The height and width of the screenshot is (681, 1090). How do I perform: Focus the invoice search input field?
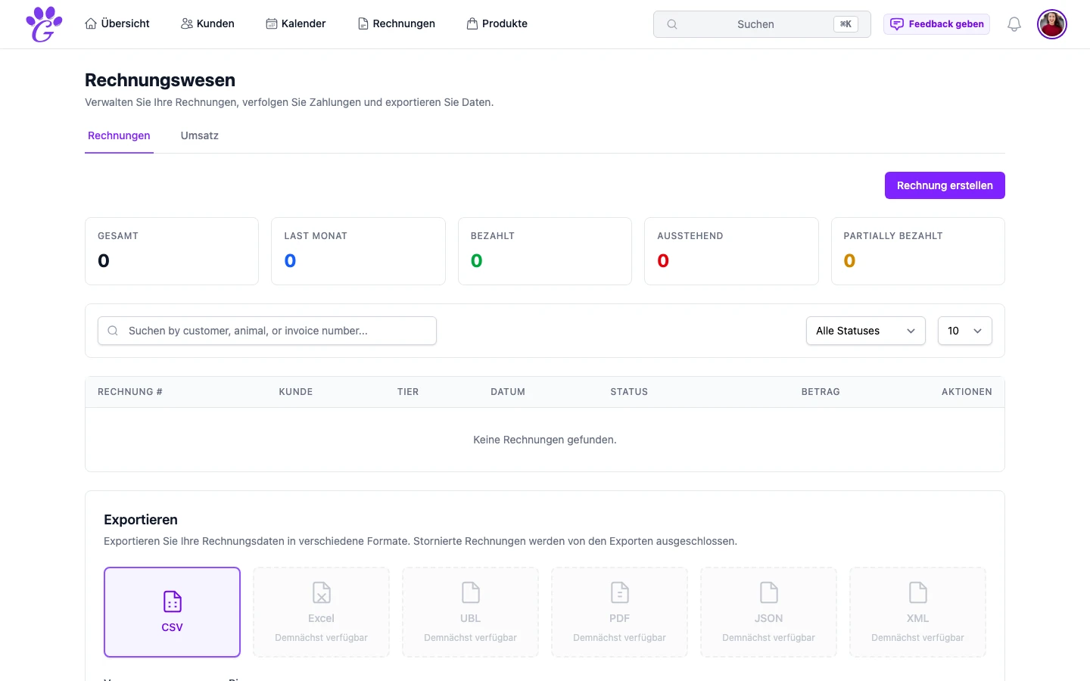(x=267, y=331)
